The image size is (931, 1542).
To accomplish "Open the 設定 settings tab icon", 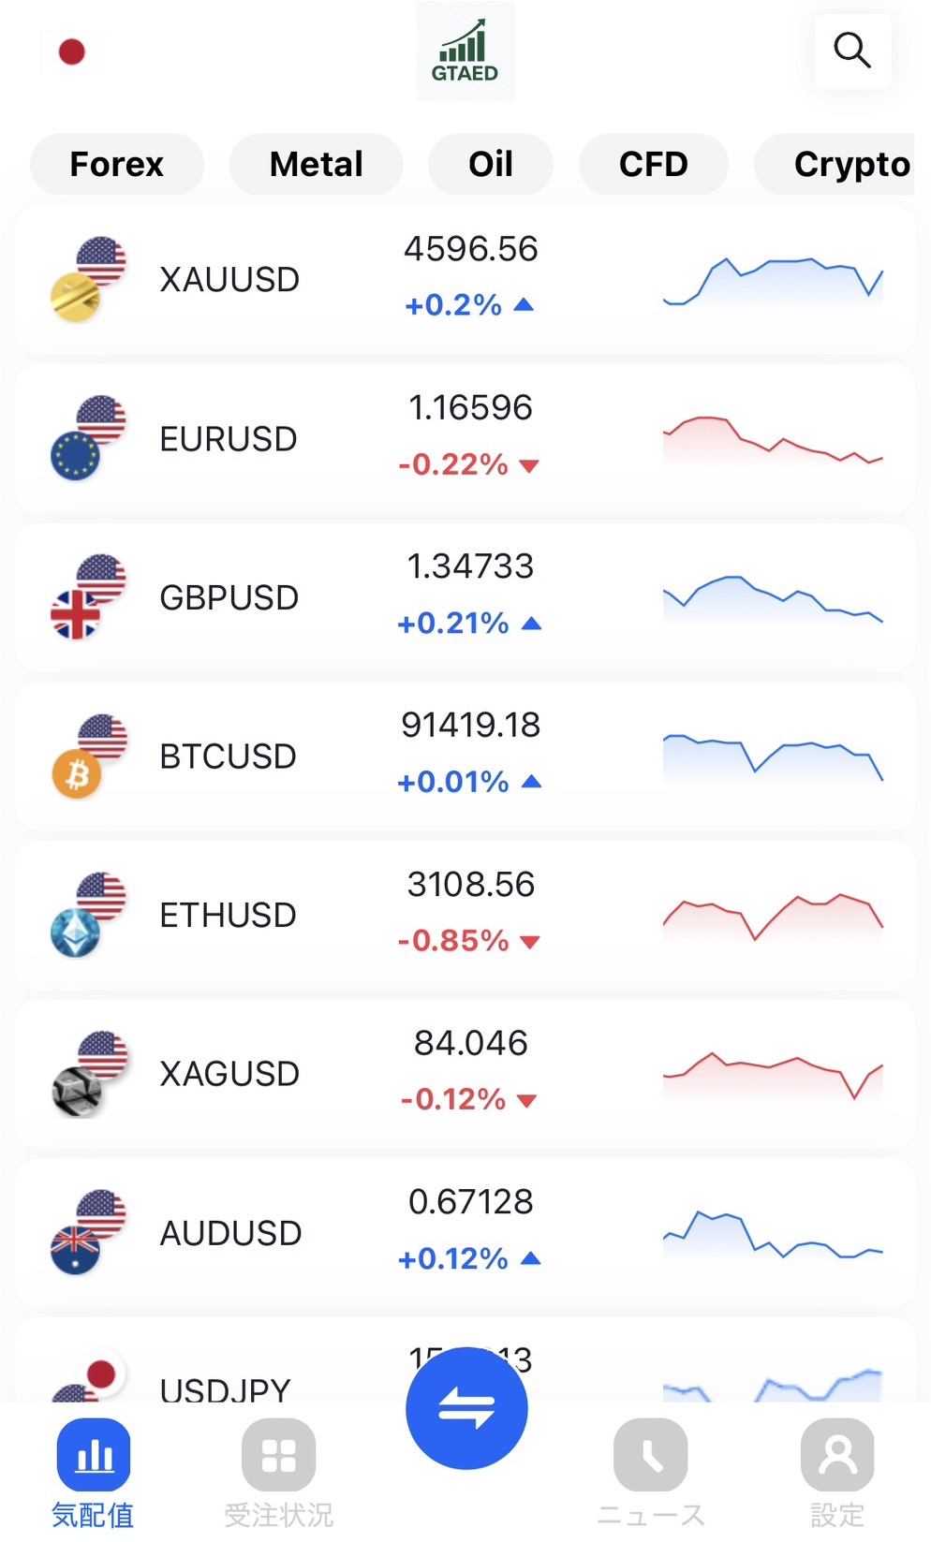I will pyautogui.click(x=836, y=1454).
